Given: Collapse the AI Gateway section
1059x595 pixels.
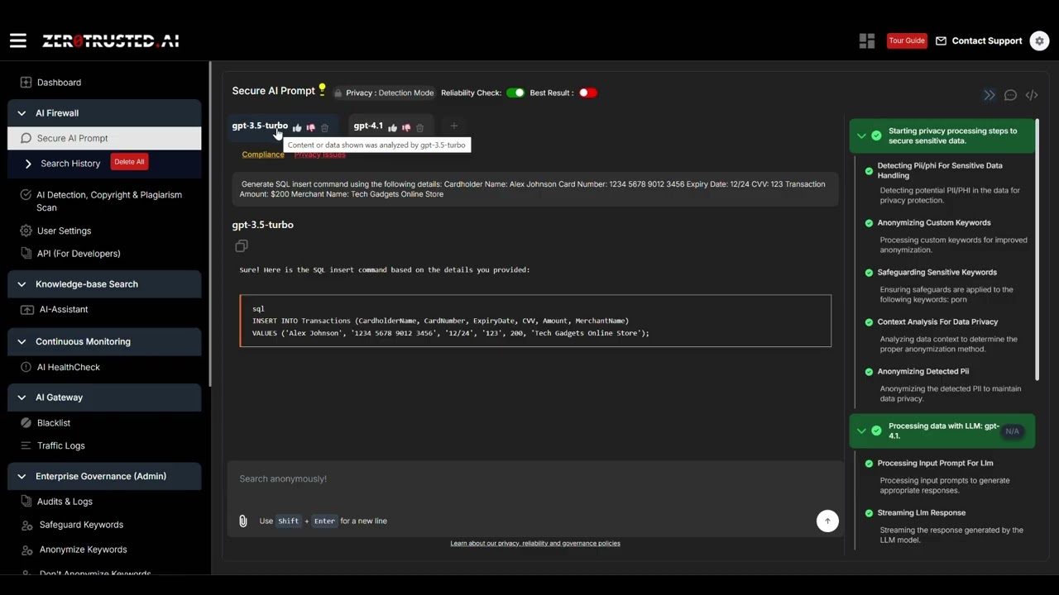Looking at the screenshot, I should [104, 397].
